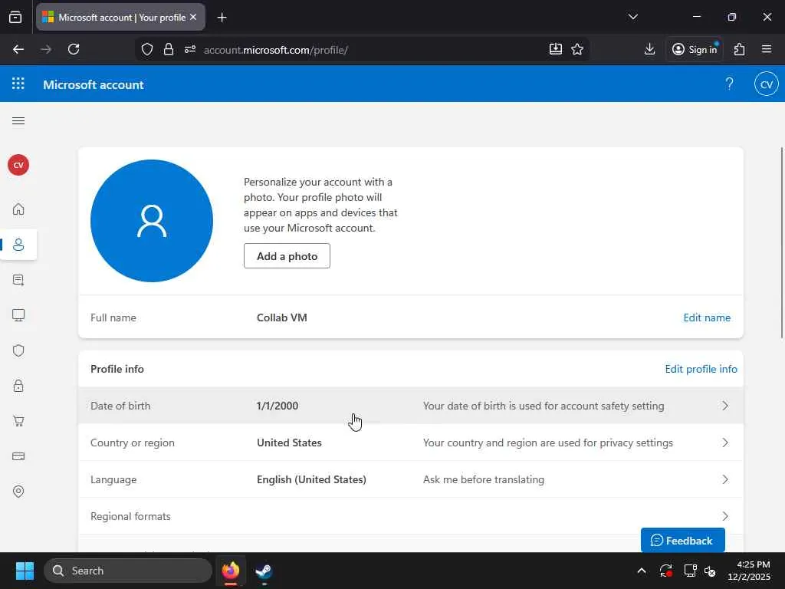Click the Firefox taskbar icon
The image size is (785, 589).
point(231,571)
